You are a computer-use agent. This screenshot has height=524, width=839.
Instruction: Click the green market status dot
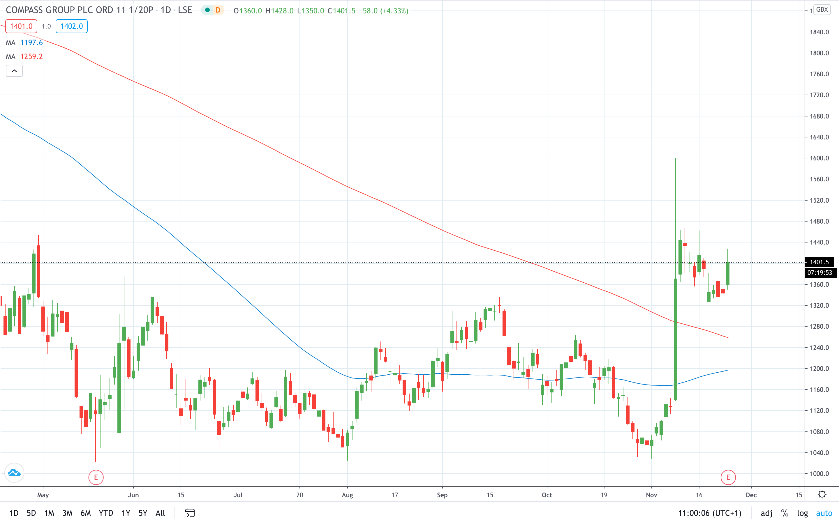207,10
